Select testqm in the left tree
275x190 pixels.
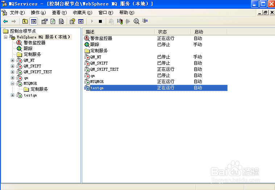[30, 95]
